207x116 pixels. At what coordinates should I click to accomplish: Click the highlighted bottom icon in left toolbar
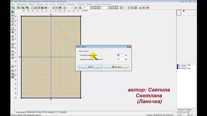(x=13, y=77)
